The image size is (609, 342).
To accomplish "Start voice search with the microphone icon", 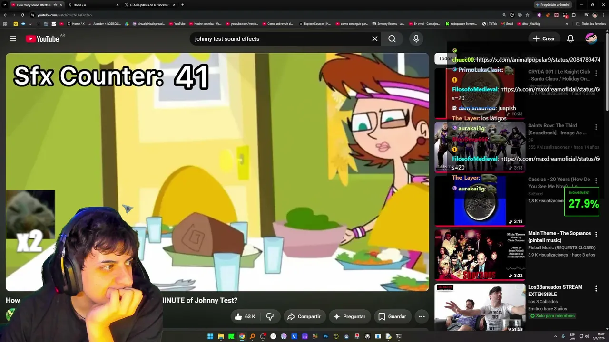I will (416, 39).
